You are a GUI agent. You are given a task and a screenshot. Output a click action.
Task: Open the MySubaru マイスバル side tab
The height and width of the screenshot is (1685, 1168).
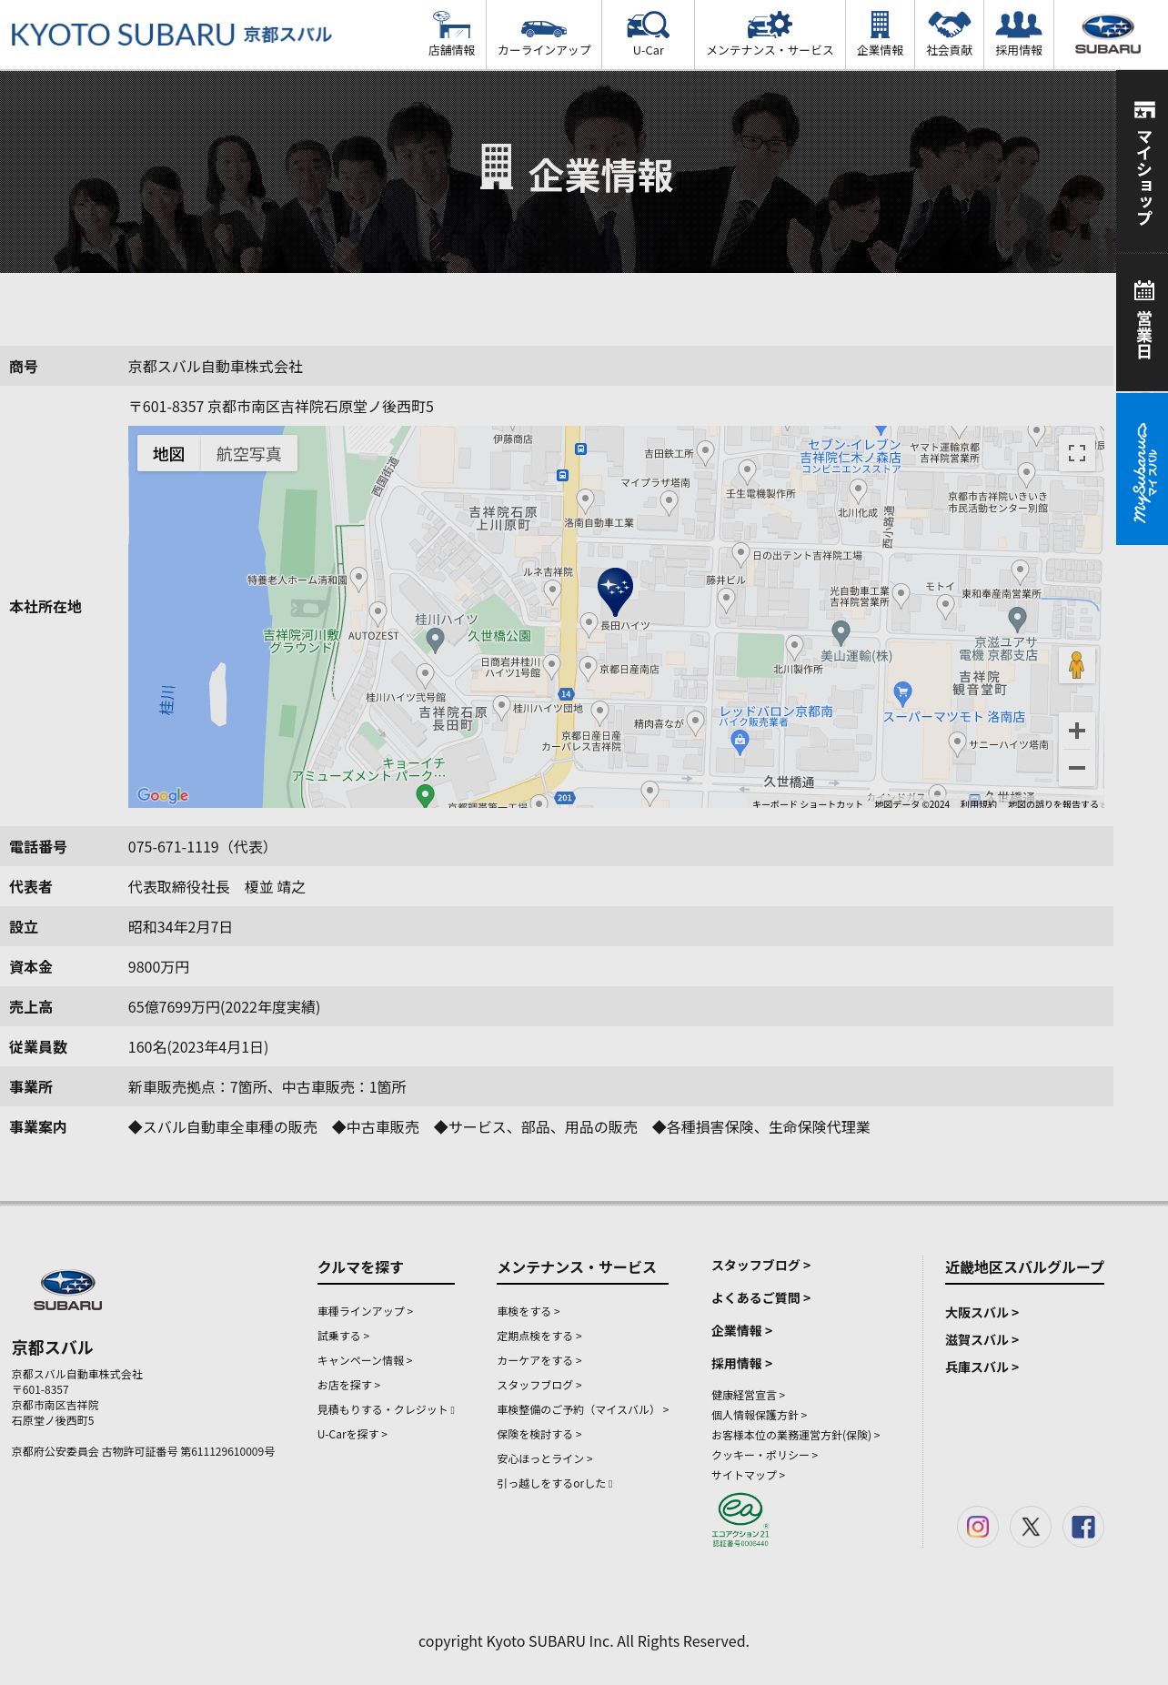1143,469
